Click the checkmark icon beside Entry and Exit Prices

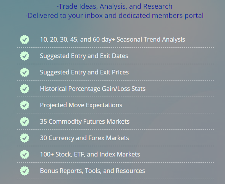click(24, 72)
